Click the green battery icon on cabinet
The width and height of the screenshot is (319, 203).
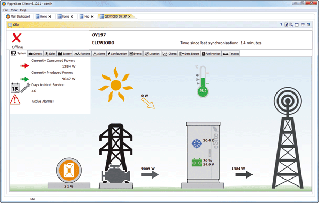point(197,163)
